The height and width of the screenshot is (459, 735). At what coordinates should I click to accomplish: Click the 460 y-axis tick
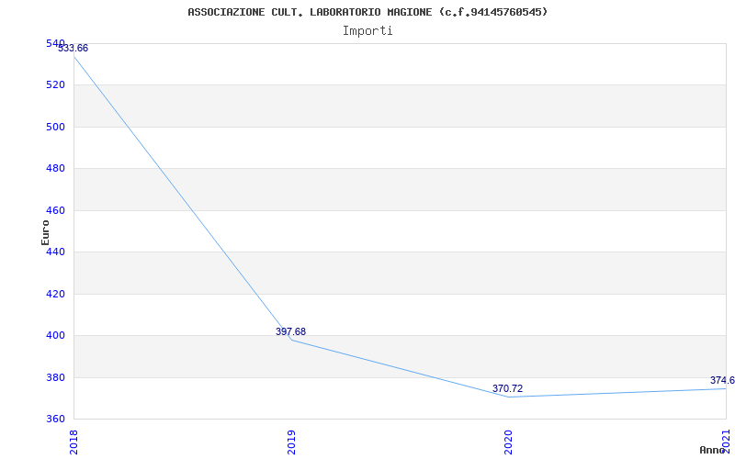tap(55, 211)
